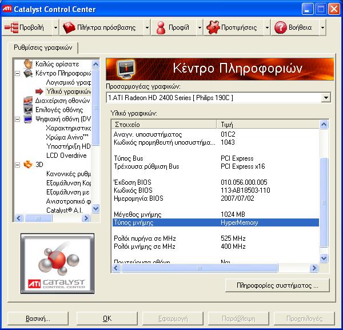Click the tree scrollbar down arrow
343x330 pixels.
click(95, 209)
